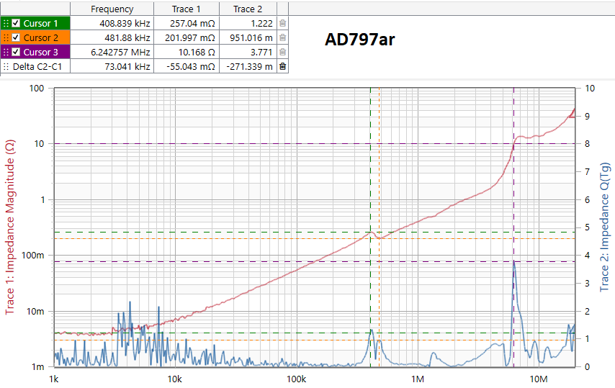Delete Cursor 3 using its trash icon
This screenshot has width=615, height=388.
[x=282, y=52]
